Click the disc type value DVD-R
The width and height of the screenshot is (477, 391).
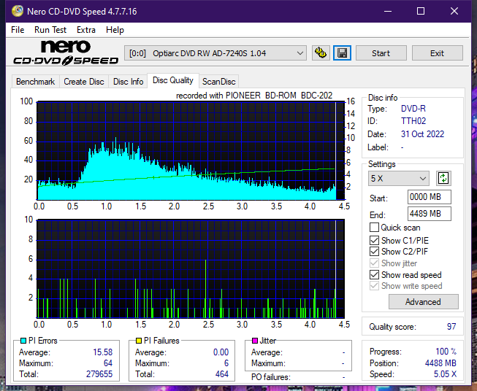[413, 109]
